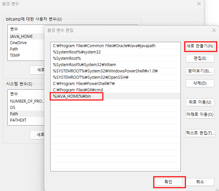The width and height of the screenshot is (219, 191).
Task: Select the %JAVA_HOME%\bin entry
Action: (x=115, y=96)
